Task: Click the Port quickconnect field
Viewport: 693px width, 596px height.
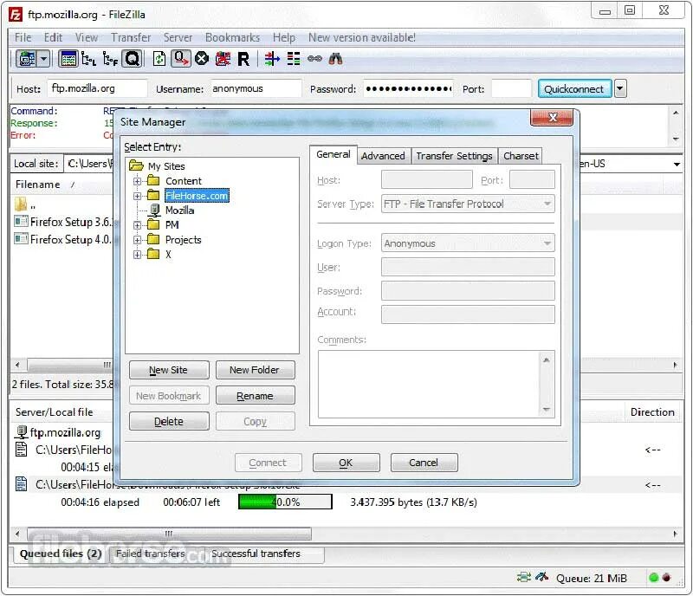Action: [511, 88]
